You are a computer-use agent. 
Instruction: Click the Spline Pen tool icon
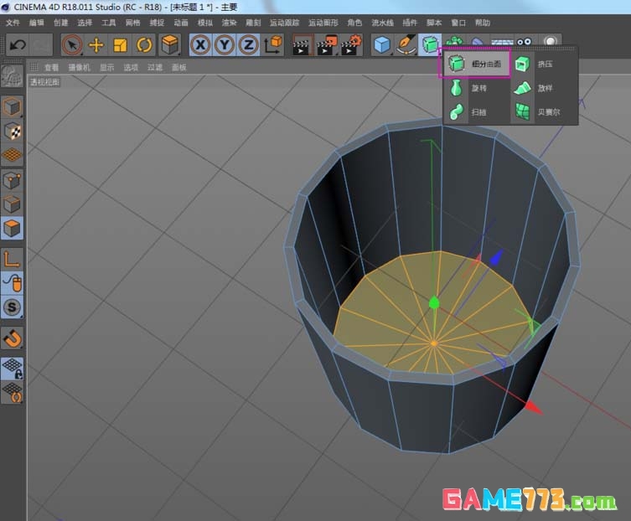(x=406, y=44)
